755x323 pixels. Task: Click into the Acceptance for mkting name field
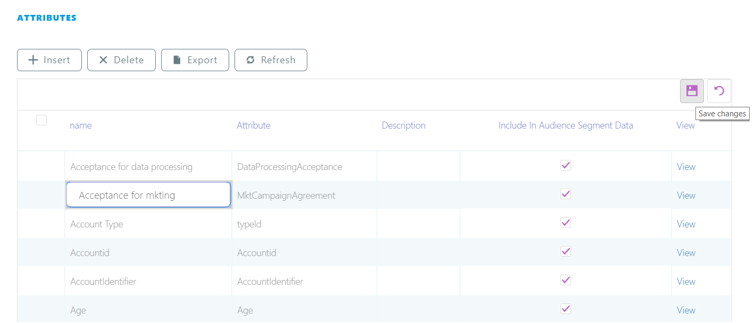(148, 195)
